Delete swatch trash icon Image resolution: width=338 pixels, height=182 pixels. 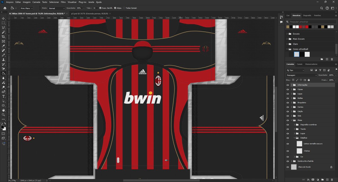point(332,59)
